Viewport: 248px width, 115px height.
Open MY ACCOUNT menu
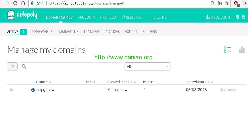tap(219, 17)
